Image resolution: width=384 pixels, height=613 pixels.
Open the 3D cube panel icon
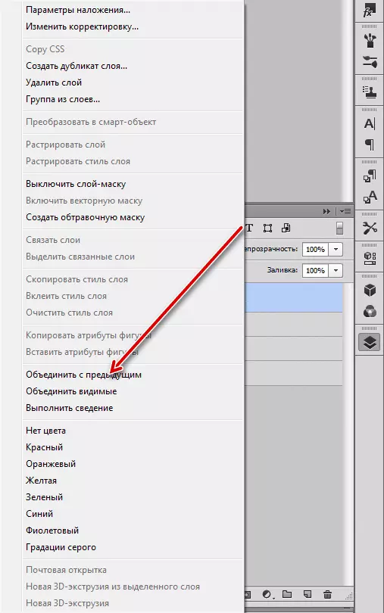370,291
